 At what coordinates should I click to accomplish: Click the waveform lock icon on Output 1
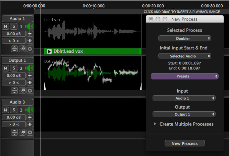[x=22, y=91]
